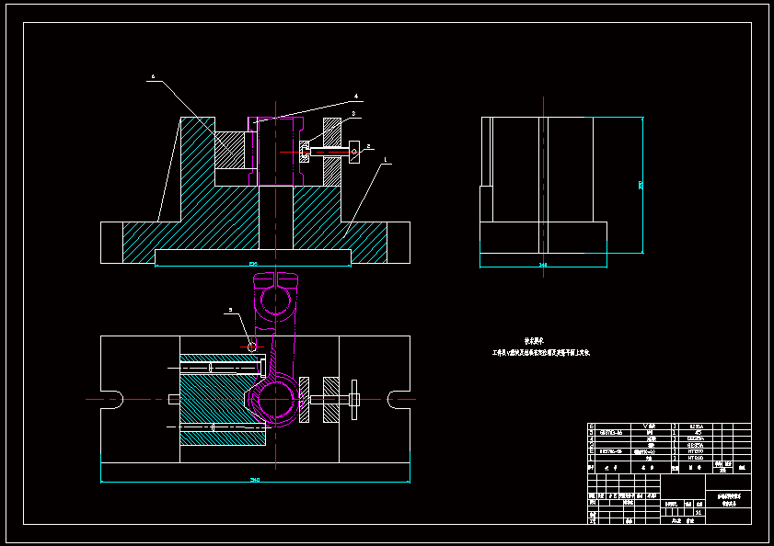Select the vertical height dimension text of side view

click(641, 185)
